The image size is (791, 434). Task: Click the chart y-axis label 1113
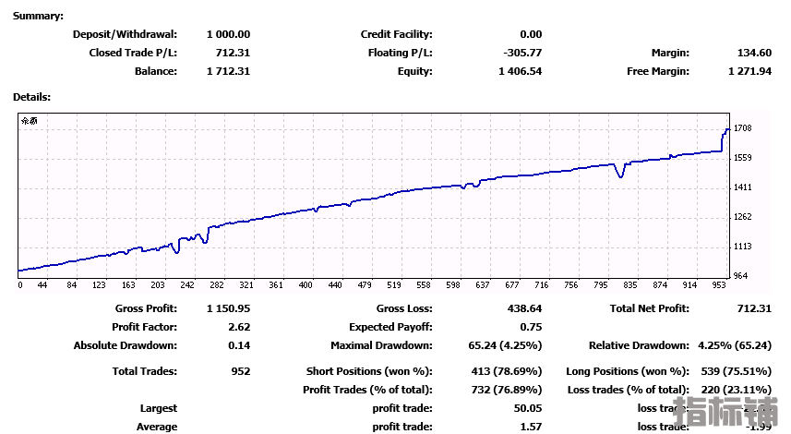[743, 247]
